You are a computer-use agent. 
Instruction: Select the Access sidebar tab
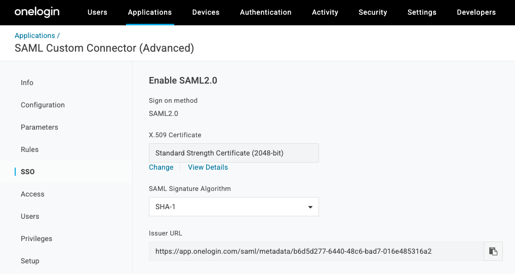point(32,194)
